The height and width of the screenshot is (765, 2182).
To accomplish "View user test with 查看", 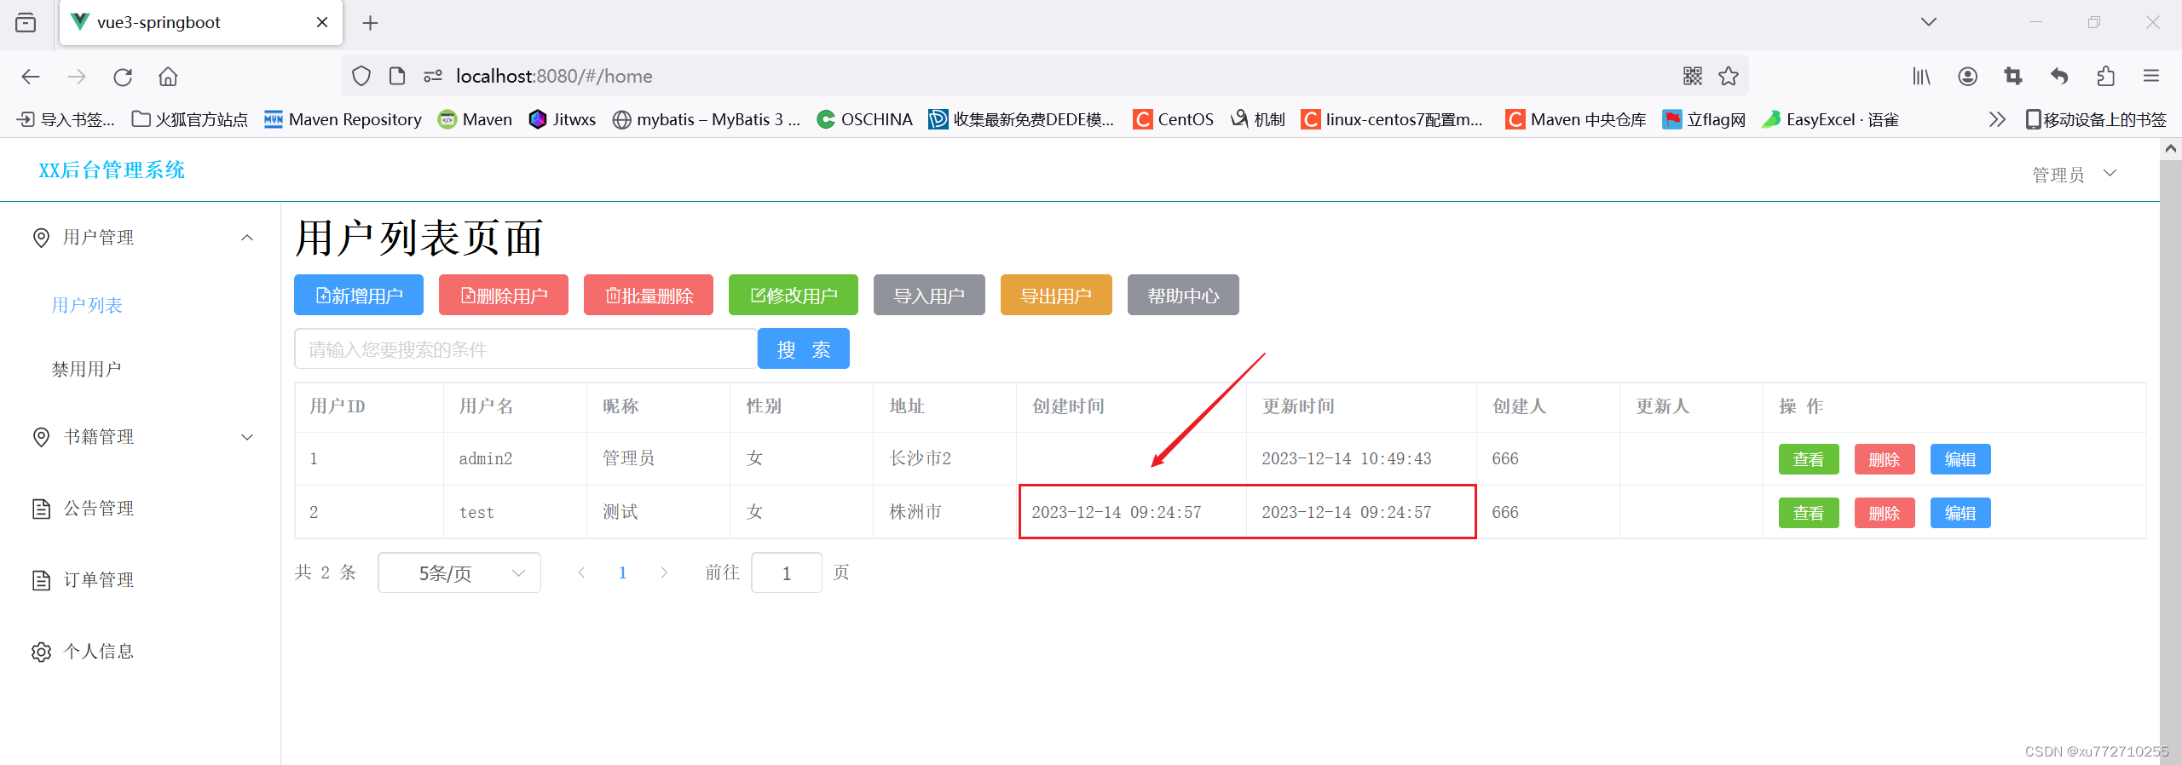I will click(x=1809, y=513).
